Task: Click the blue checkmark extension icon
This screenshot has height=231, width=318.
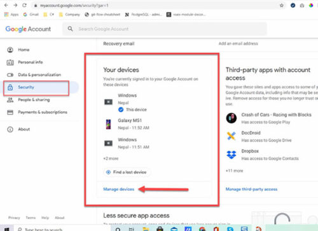Action: [293, 6]
